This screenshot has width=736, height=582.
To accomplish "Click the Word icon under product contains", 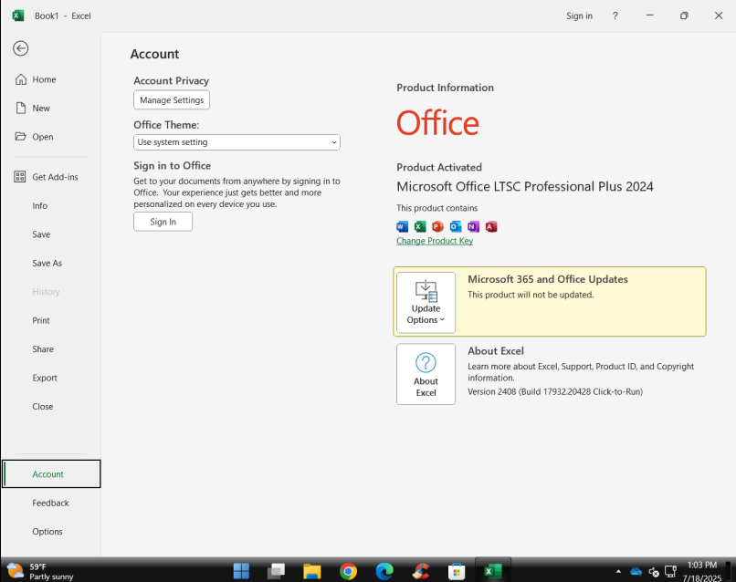I will tap(403, 226).
